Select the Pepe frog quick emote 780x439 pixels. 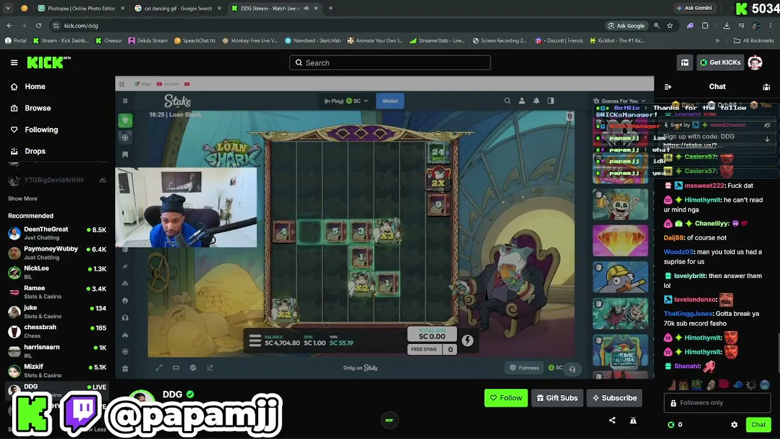click(697, 385)
